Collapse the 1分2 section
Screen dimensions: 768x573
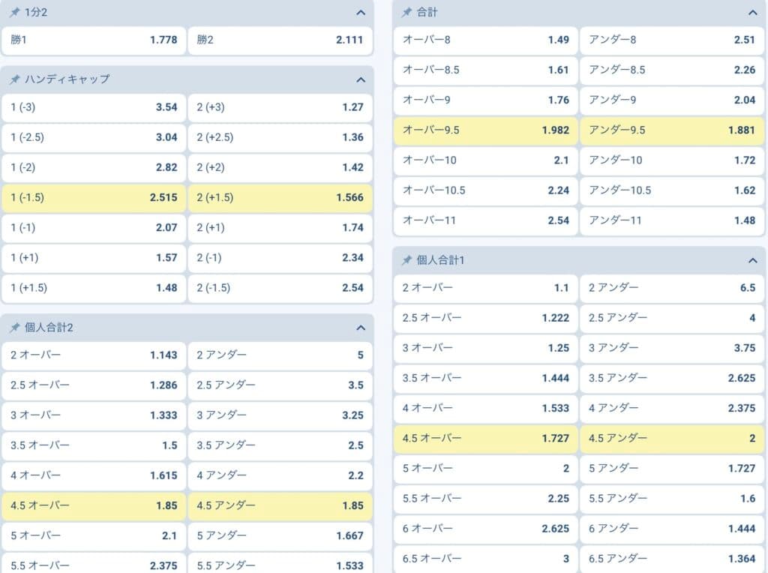pos(361,13)
